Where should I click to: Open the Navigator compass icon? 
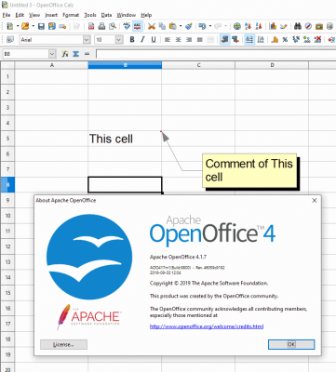tap(308, 26)
